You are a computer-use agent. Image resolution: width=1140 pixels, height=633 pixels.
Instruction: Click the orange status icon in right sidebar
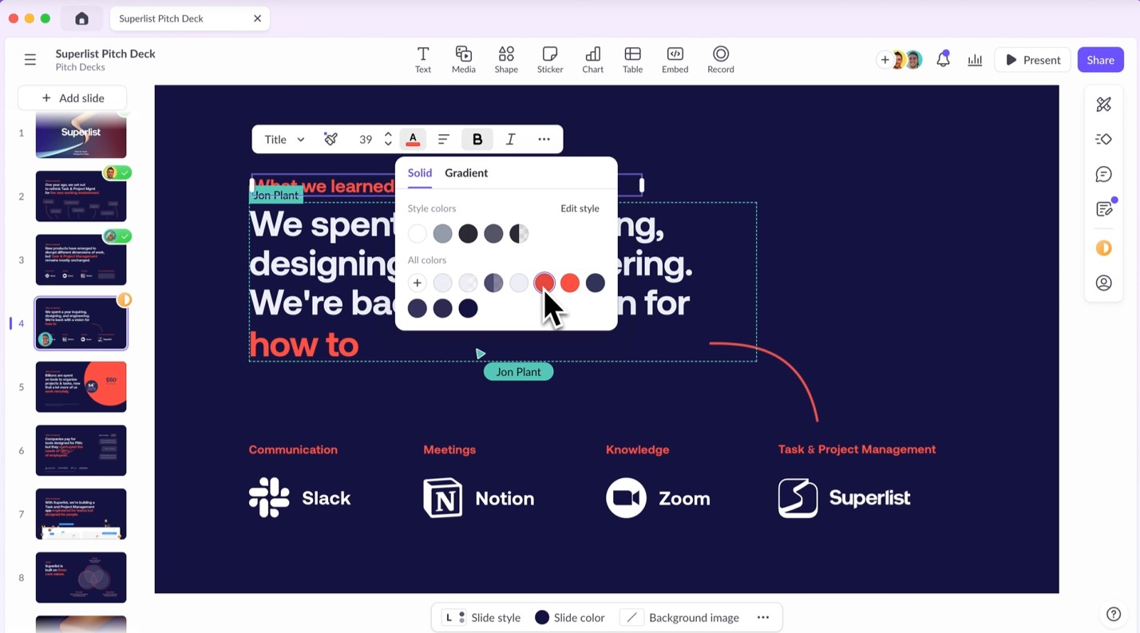(x=1104, y=248)
